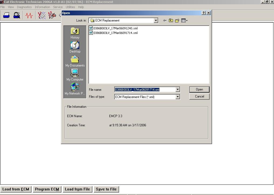Click the application title bar icon
Screen dimensions: 274x195
(2, 2)
